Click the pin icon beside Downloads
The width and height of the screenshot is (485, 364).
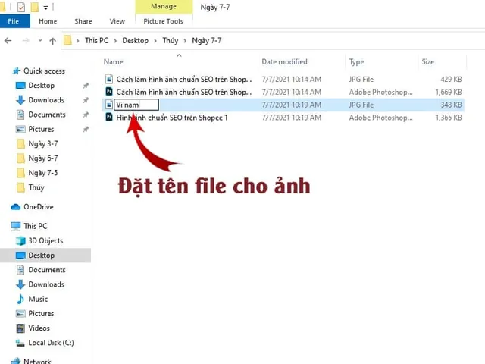[86, 100]
